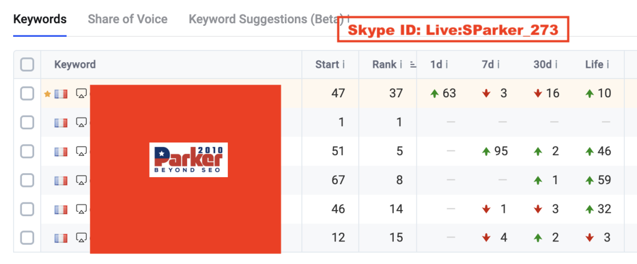Check the box for the rank 1 row
This screenshot has width=637, height=264.
point(27,122)
